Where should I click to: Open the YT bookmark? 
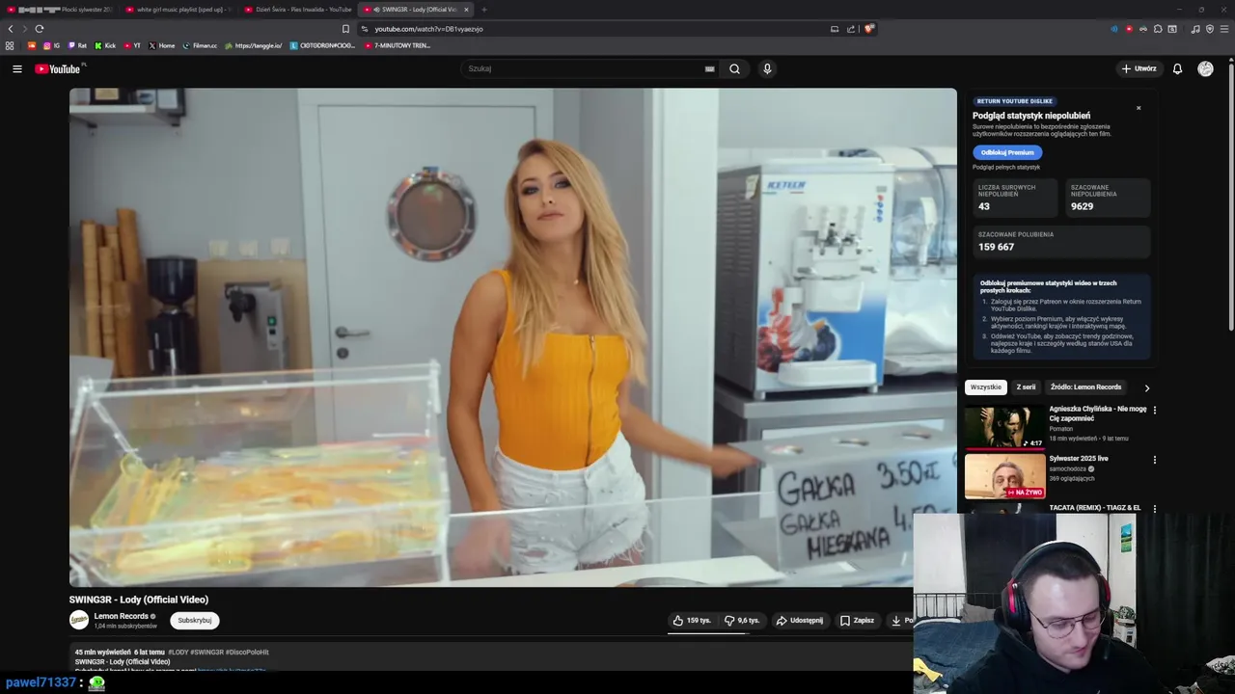pyautogui.click(x=131, y=45)
